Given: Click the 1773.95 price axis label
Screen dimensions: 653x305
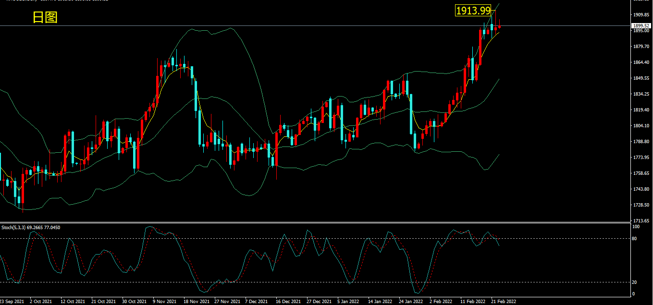Looking at the screenshot, I should pyautogui.click(x=641, y=158).
